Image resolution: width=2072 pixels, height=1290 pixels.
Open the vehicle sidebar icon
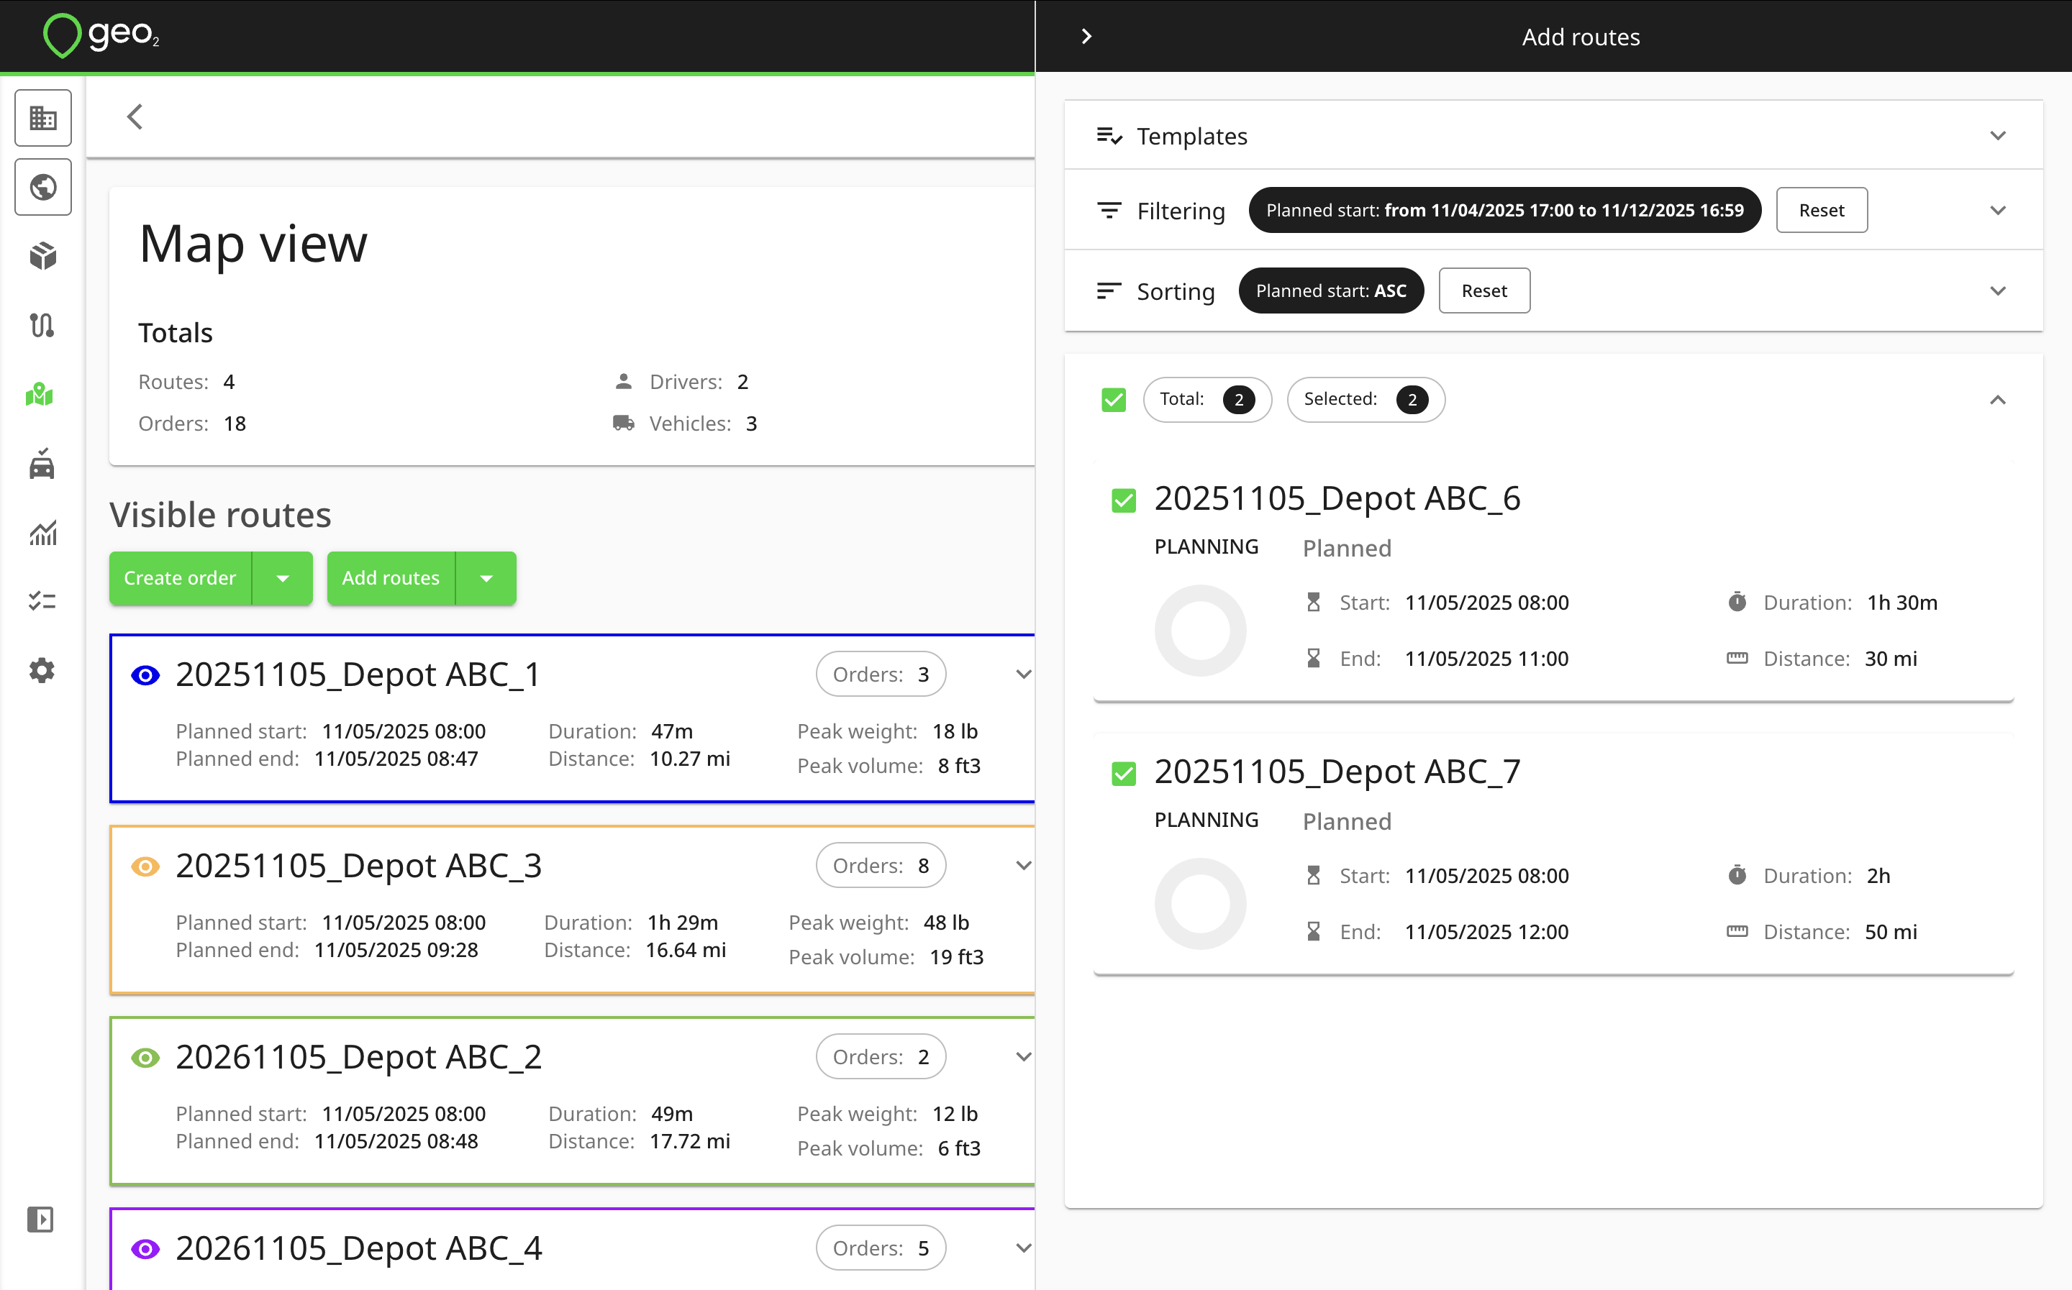[x=42, y=464]
